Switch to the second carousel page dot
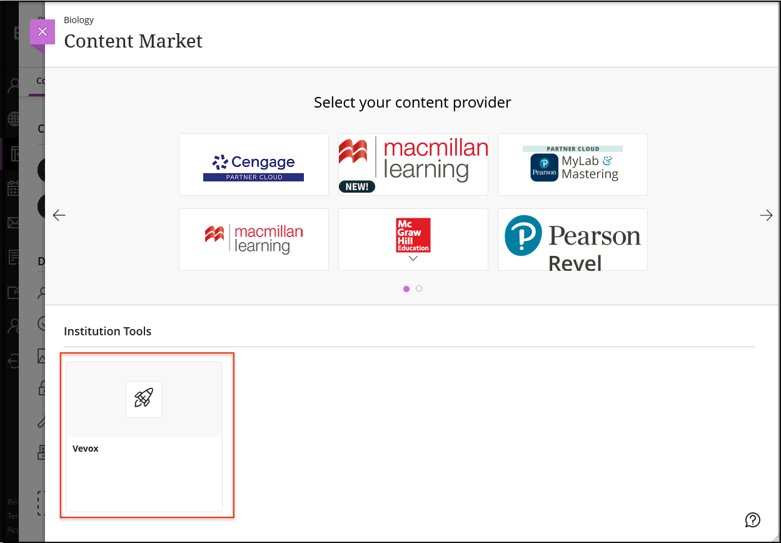 [419, 288]
